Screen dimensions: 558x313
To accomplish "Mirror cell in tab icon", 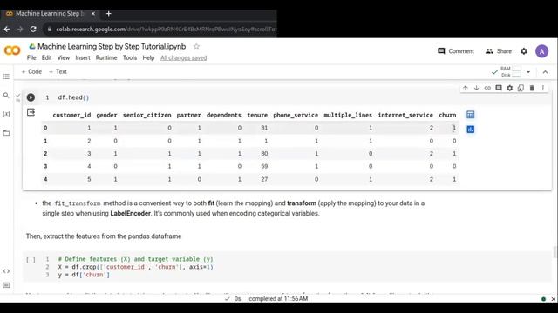I will (x=521, y=88).
